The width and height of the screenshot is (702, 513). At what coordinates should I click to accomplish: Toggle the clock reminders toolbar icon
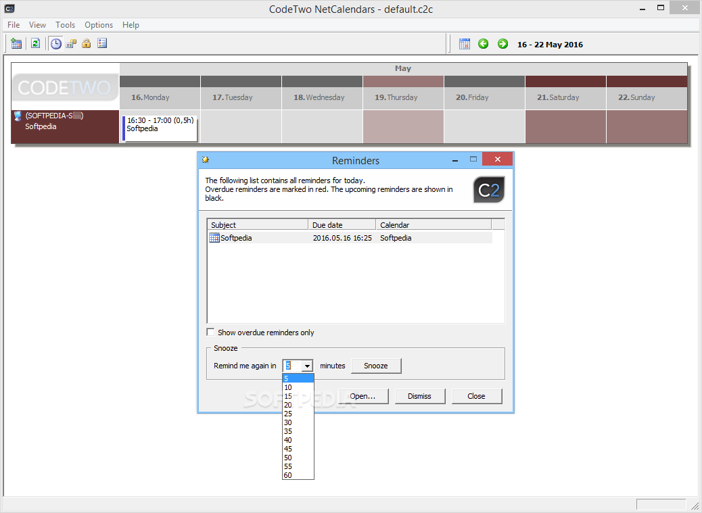click(x=55, y=43)
